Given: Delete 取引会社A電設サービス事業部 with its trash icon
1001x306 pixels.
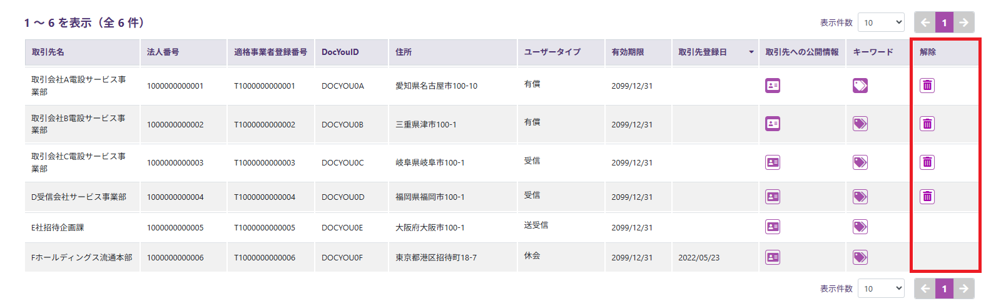Looking at the screenshot, I should pos(927,86).
